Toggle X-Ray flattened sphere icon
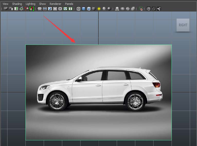The image size is (197, 146). point(122,9)
